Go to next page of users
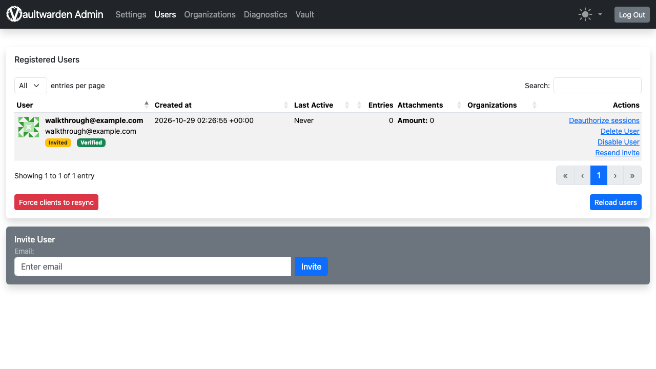This screenshot has width=656, height=369. click(x=616, y=175)
